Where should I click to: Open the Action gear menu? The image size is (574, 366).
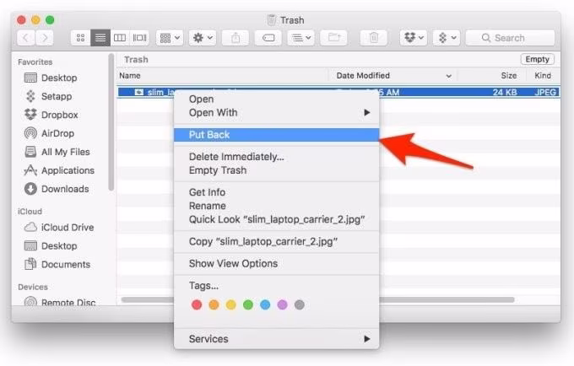coord(203,38)
